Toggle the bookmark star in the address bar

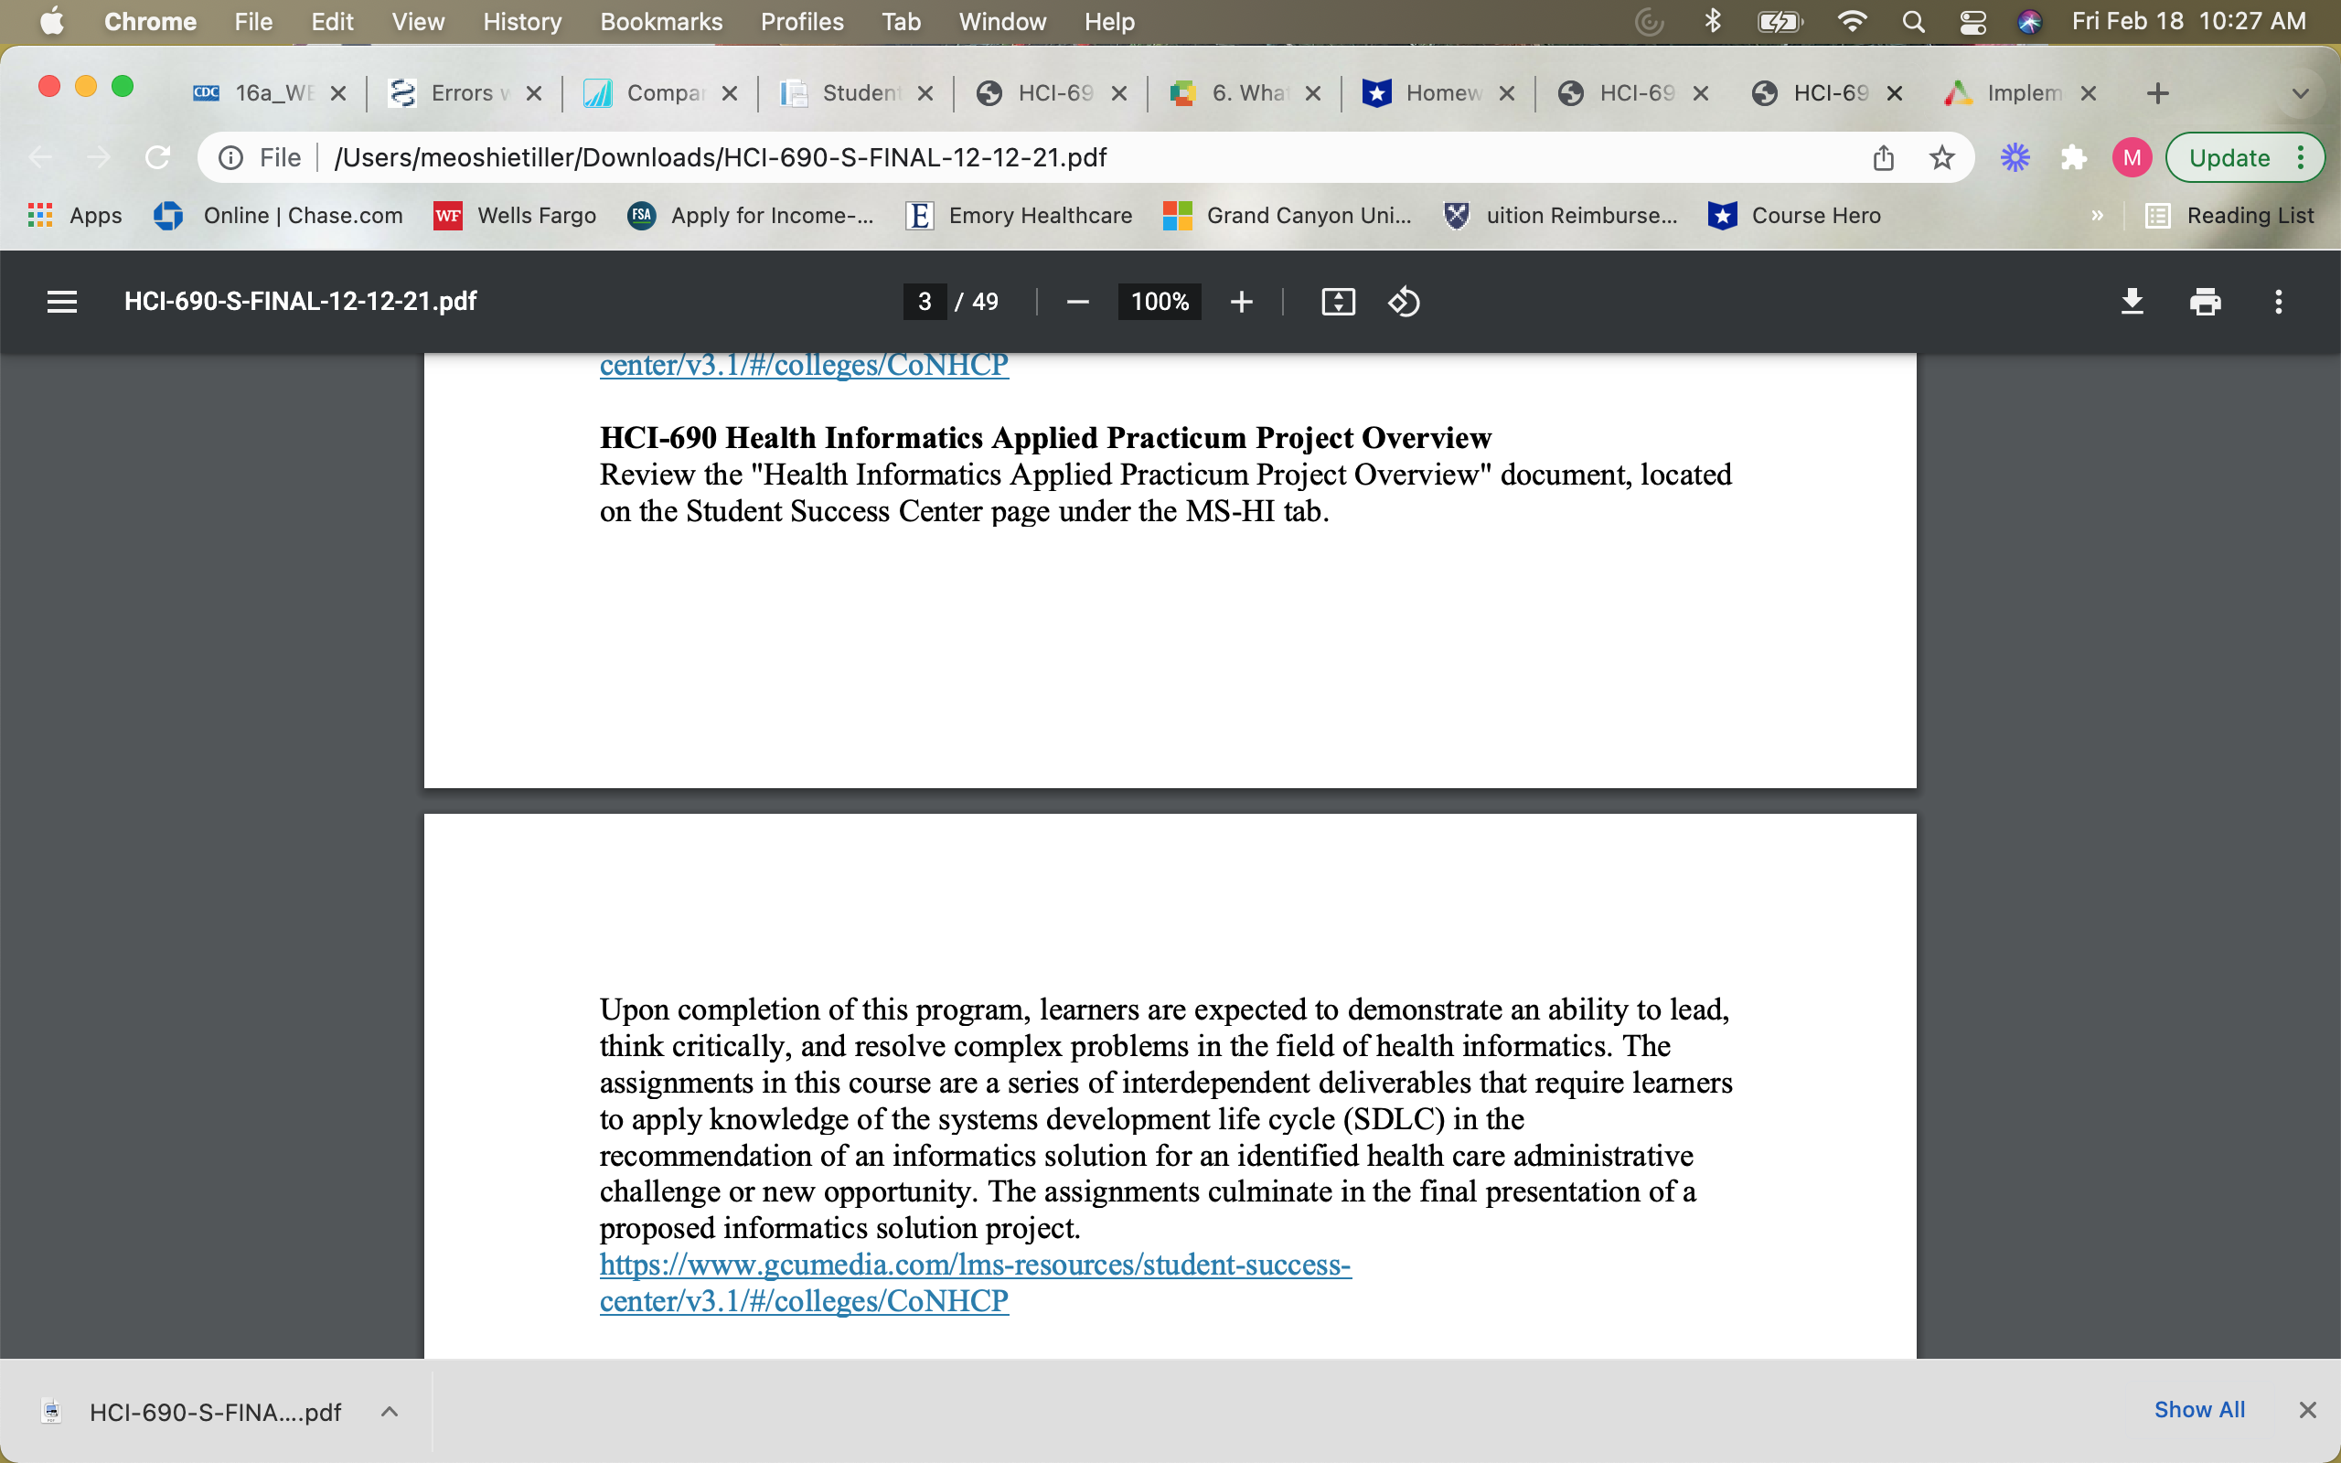(x=1942, y=156)
